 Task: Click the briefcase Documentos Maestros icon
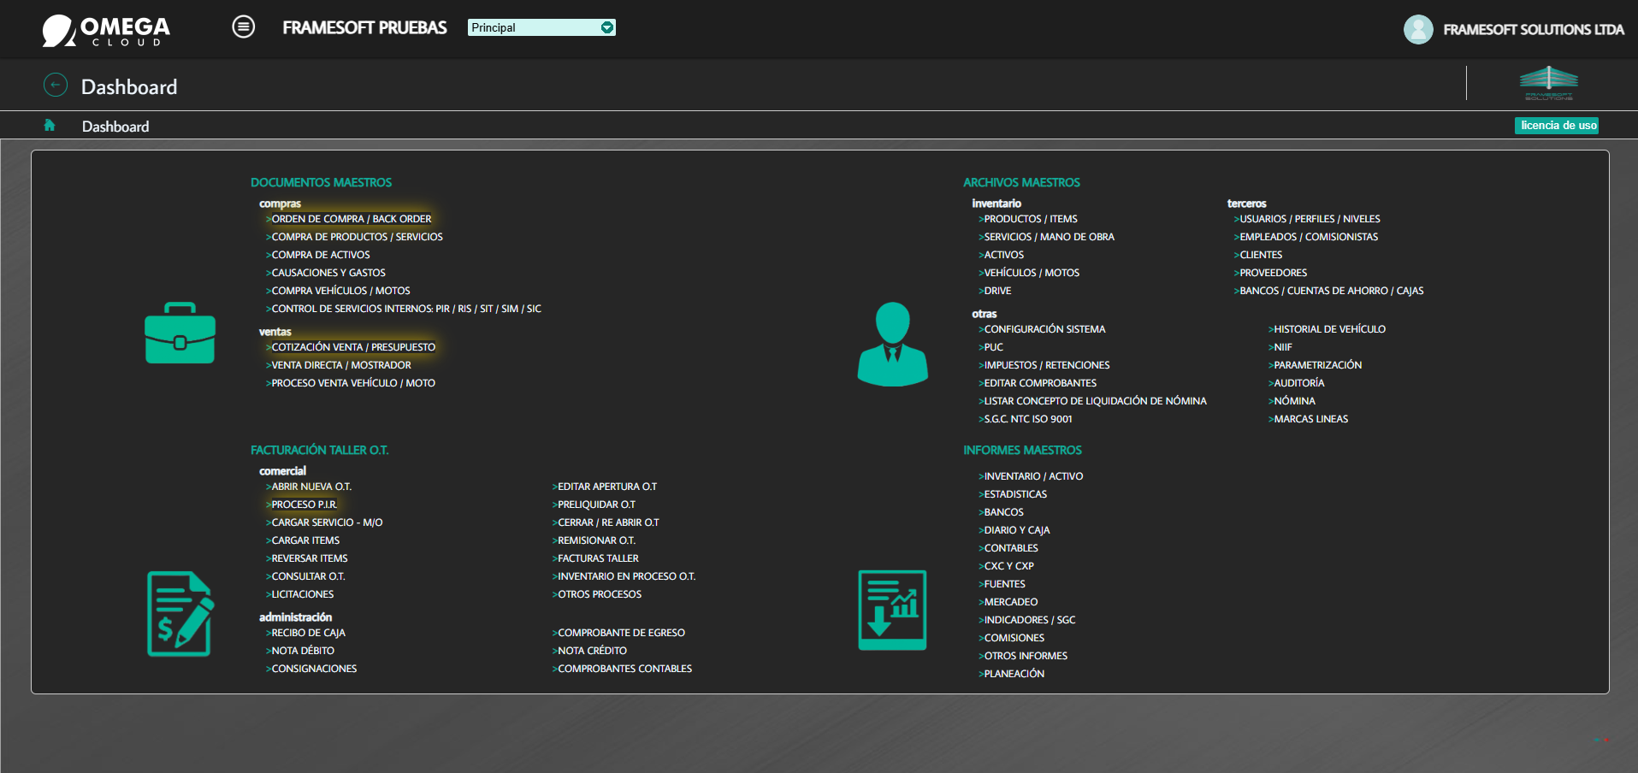pyautogui.click(x=180, y=333)
